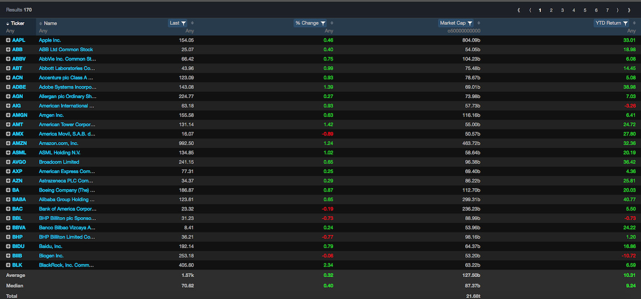Select Amazon's last price 992.50
641x299 pixels.
(186, 143)
